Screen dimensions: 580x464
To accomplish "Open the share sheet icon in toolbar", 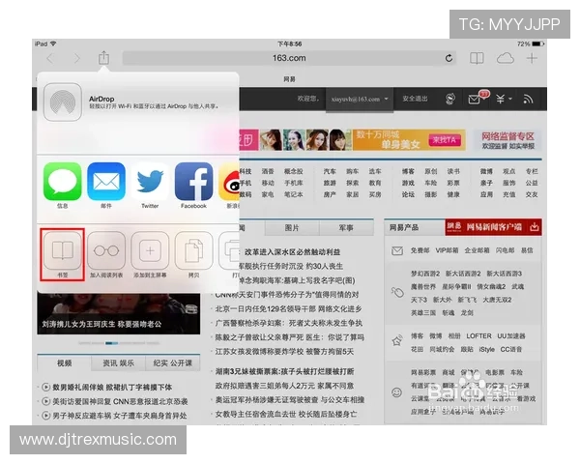I will pos(104,58).
